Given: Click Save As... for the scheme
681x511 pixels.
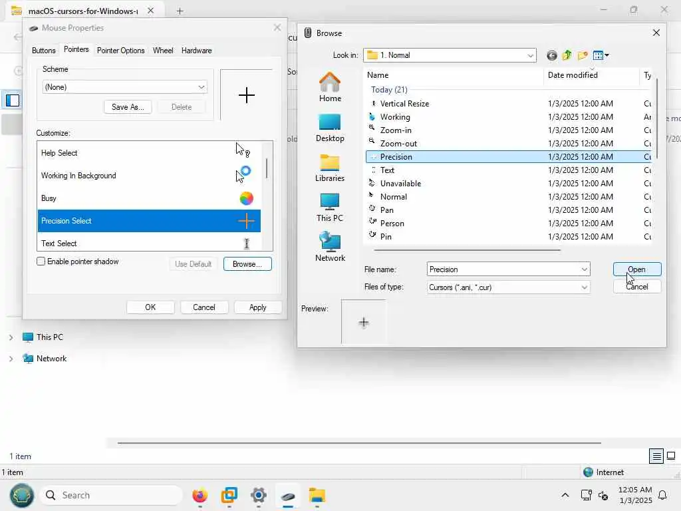Looking at the screenshot, I should click(128, 107).
